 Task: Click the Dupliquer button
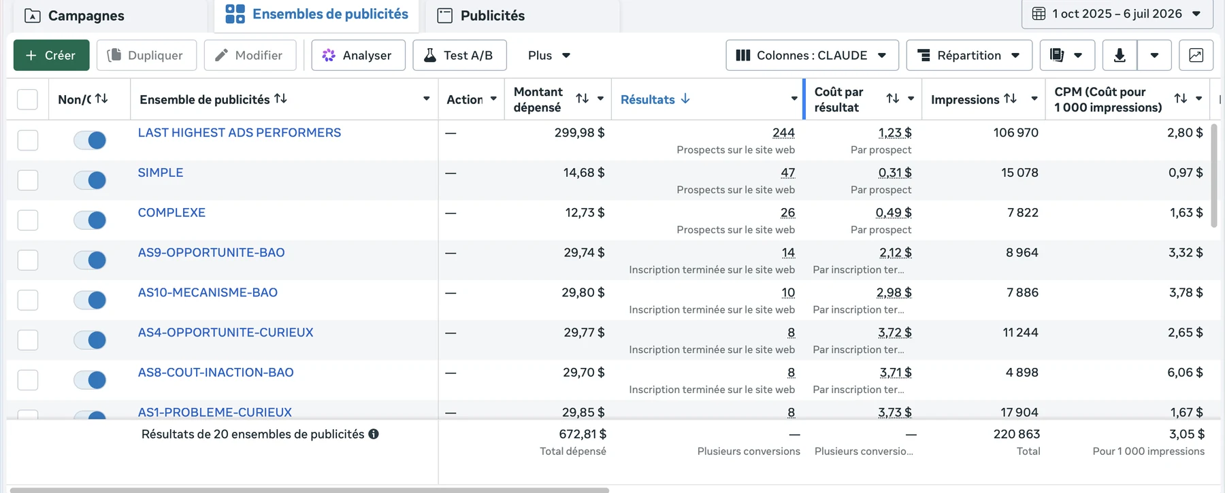[x=146, y=55]
